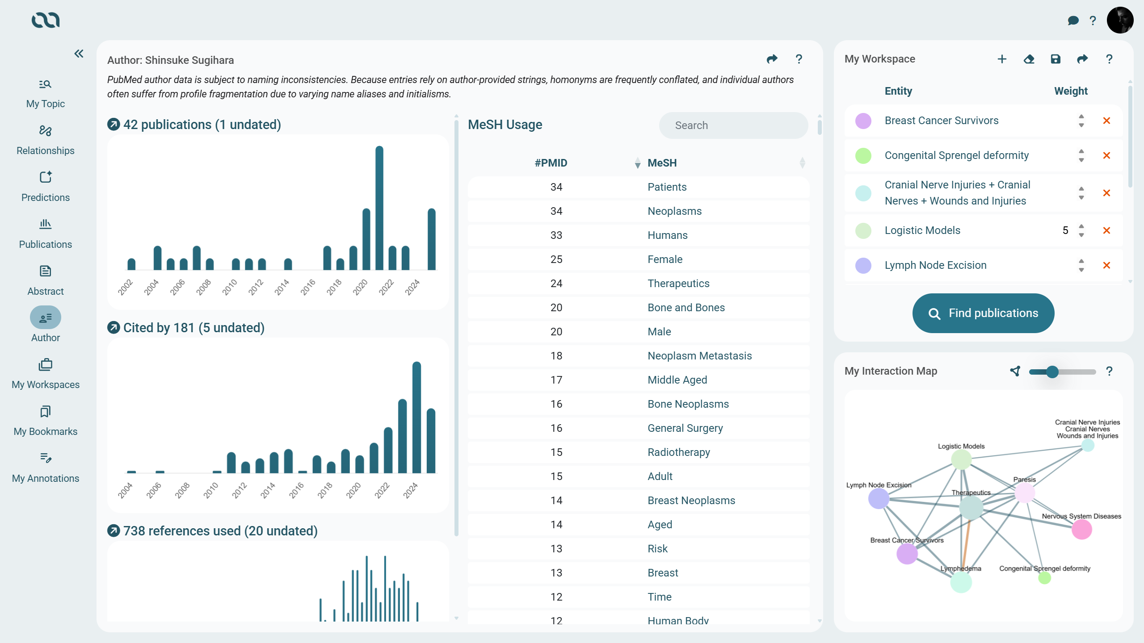Increase weight of Logistic Models
The height and width of the screenshot is (643, 1144).
coord(1081,226)
